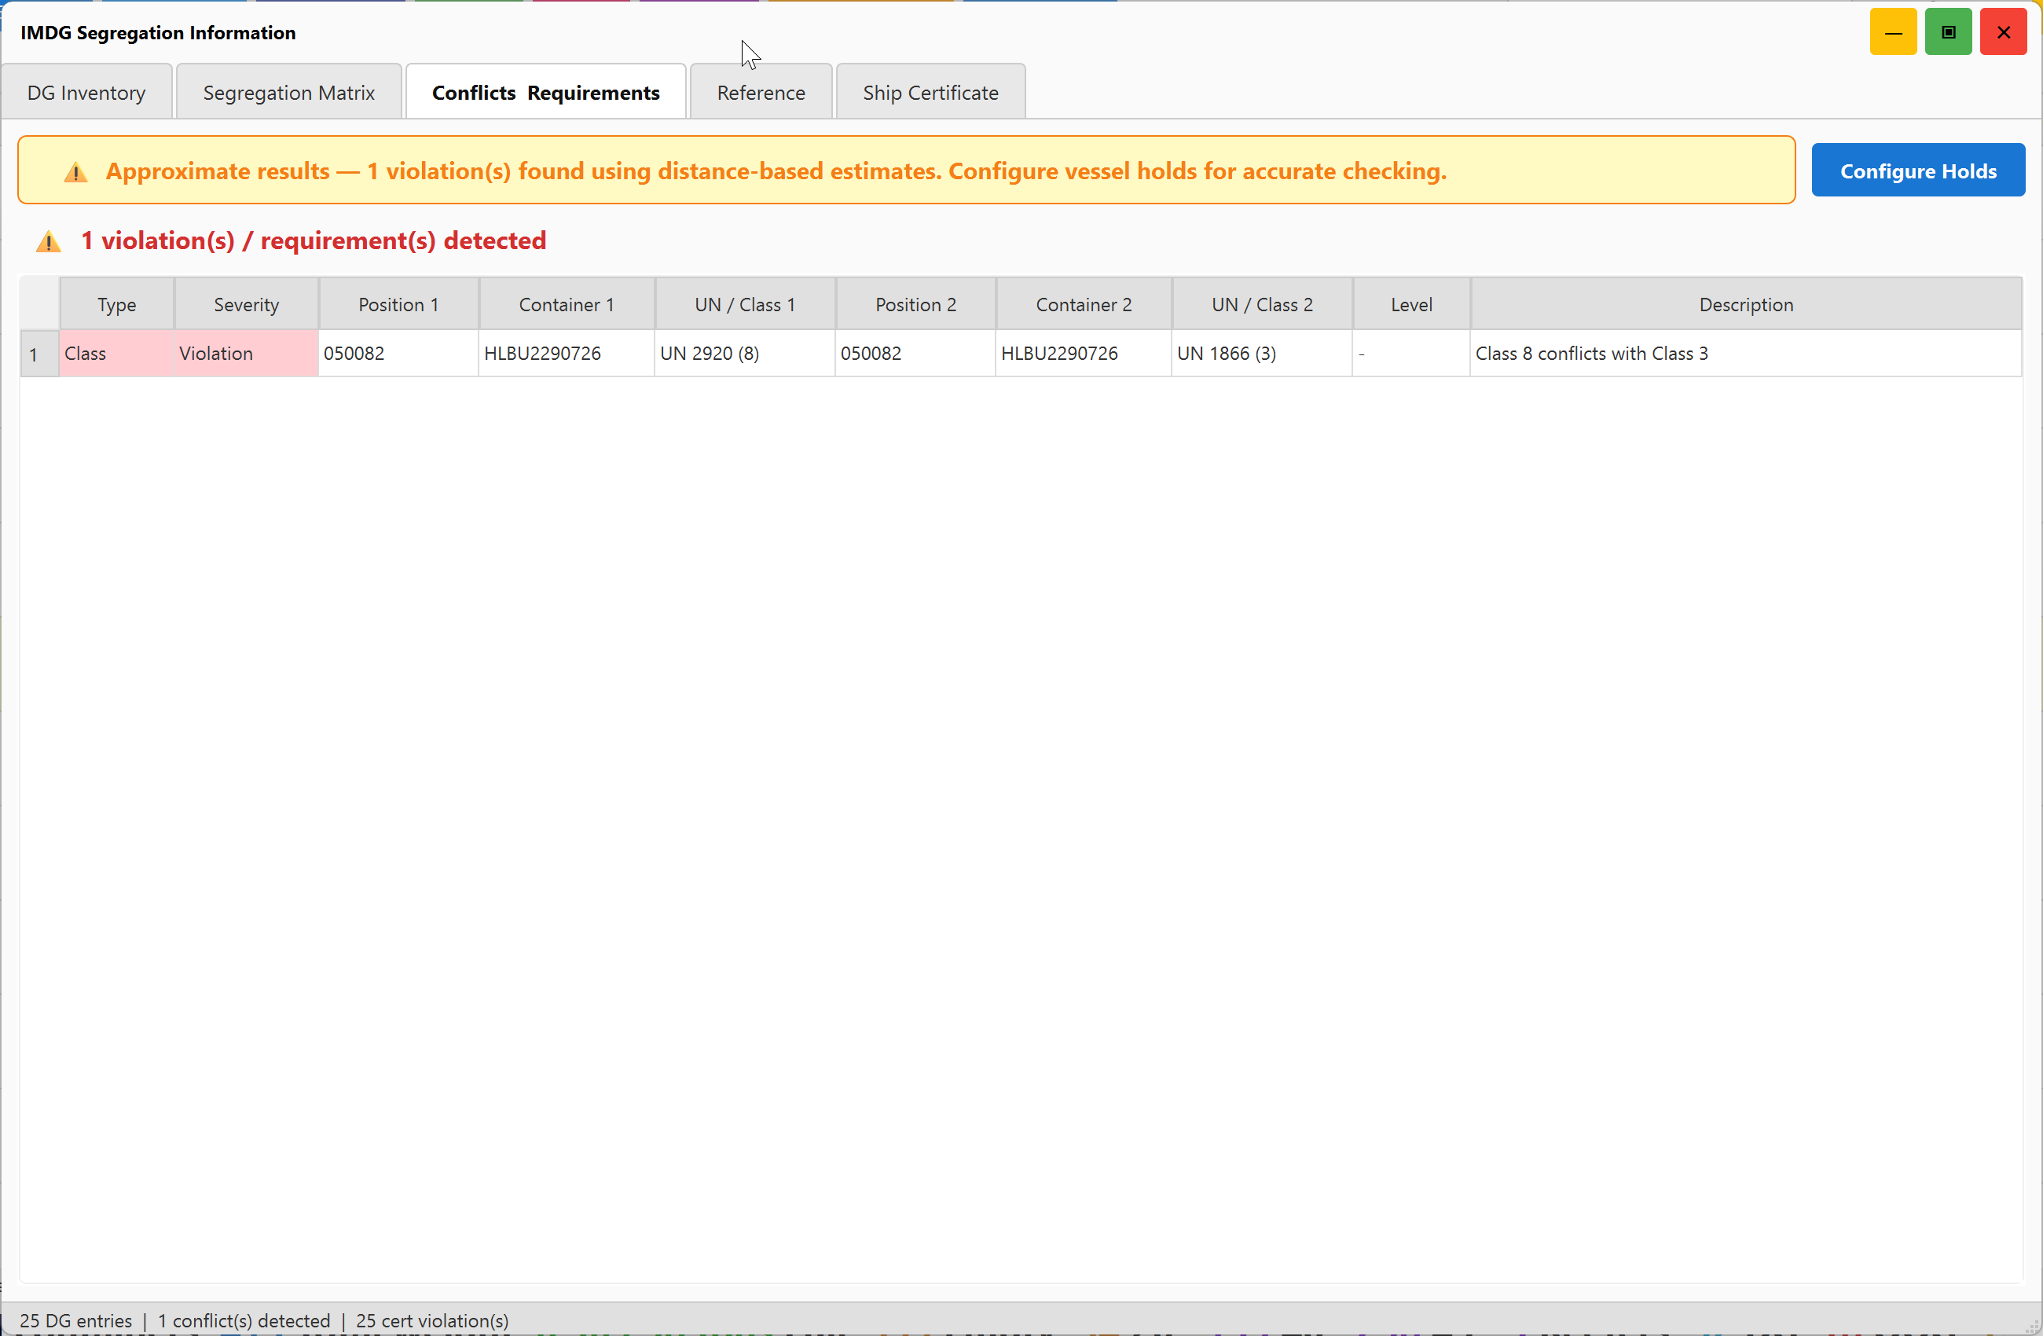Click the Configure Holds button

(x=1918, y=170)
